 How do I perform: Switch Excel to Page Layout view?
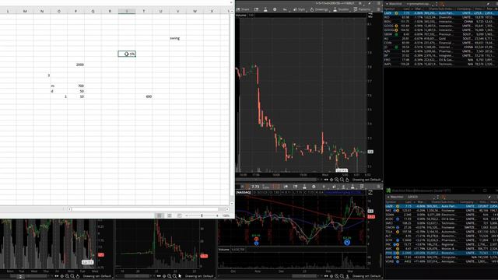point(170,215)
